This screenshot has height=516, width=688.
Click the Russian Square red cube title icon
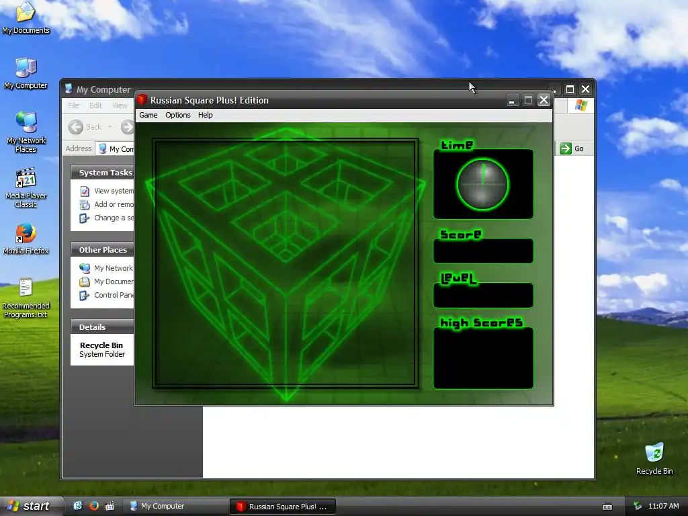click(x=142, y=99)
